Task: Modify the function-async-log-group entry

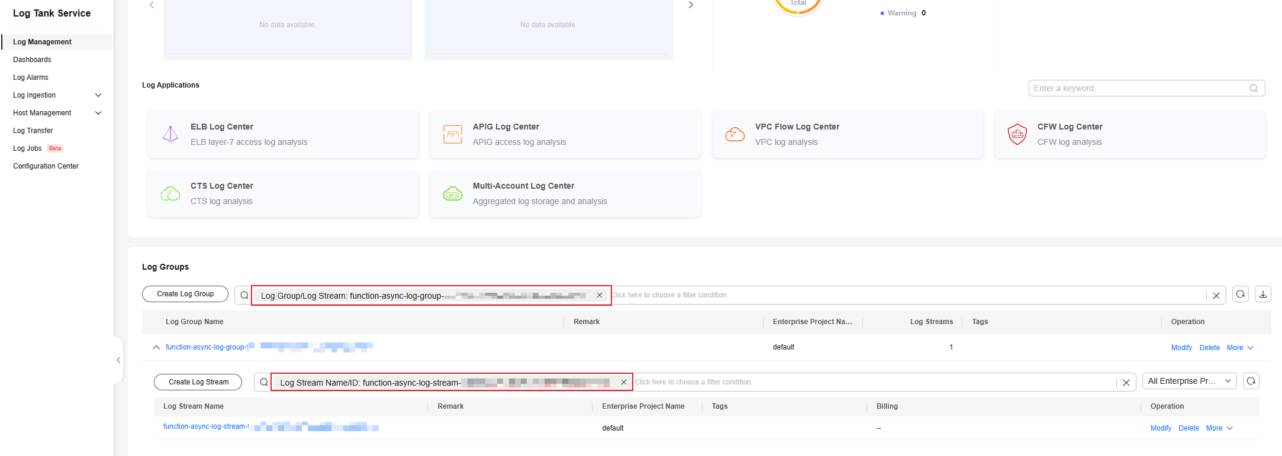Action: coord(1181,348)
